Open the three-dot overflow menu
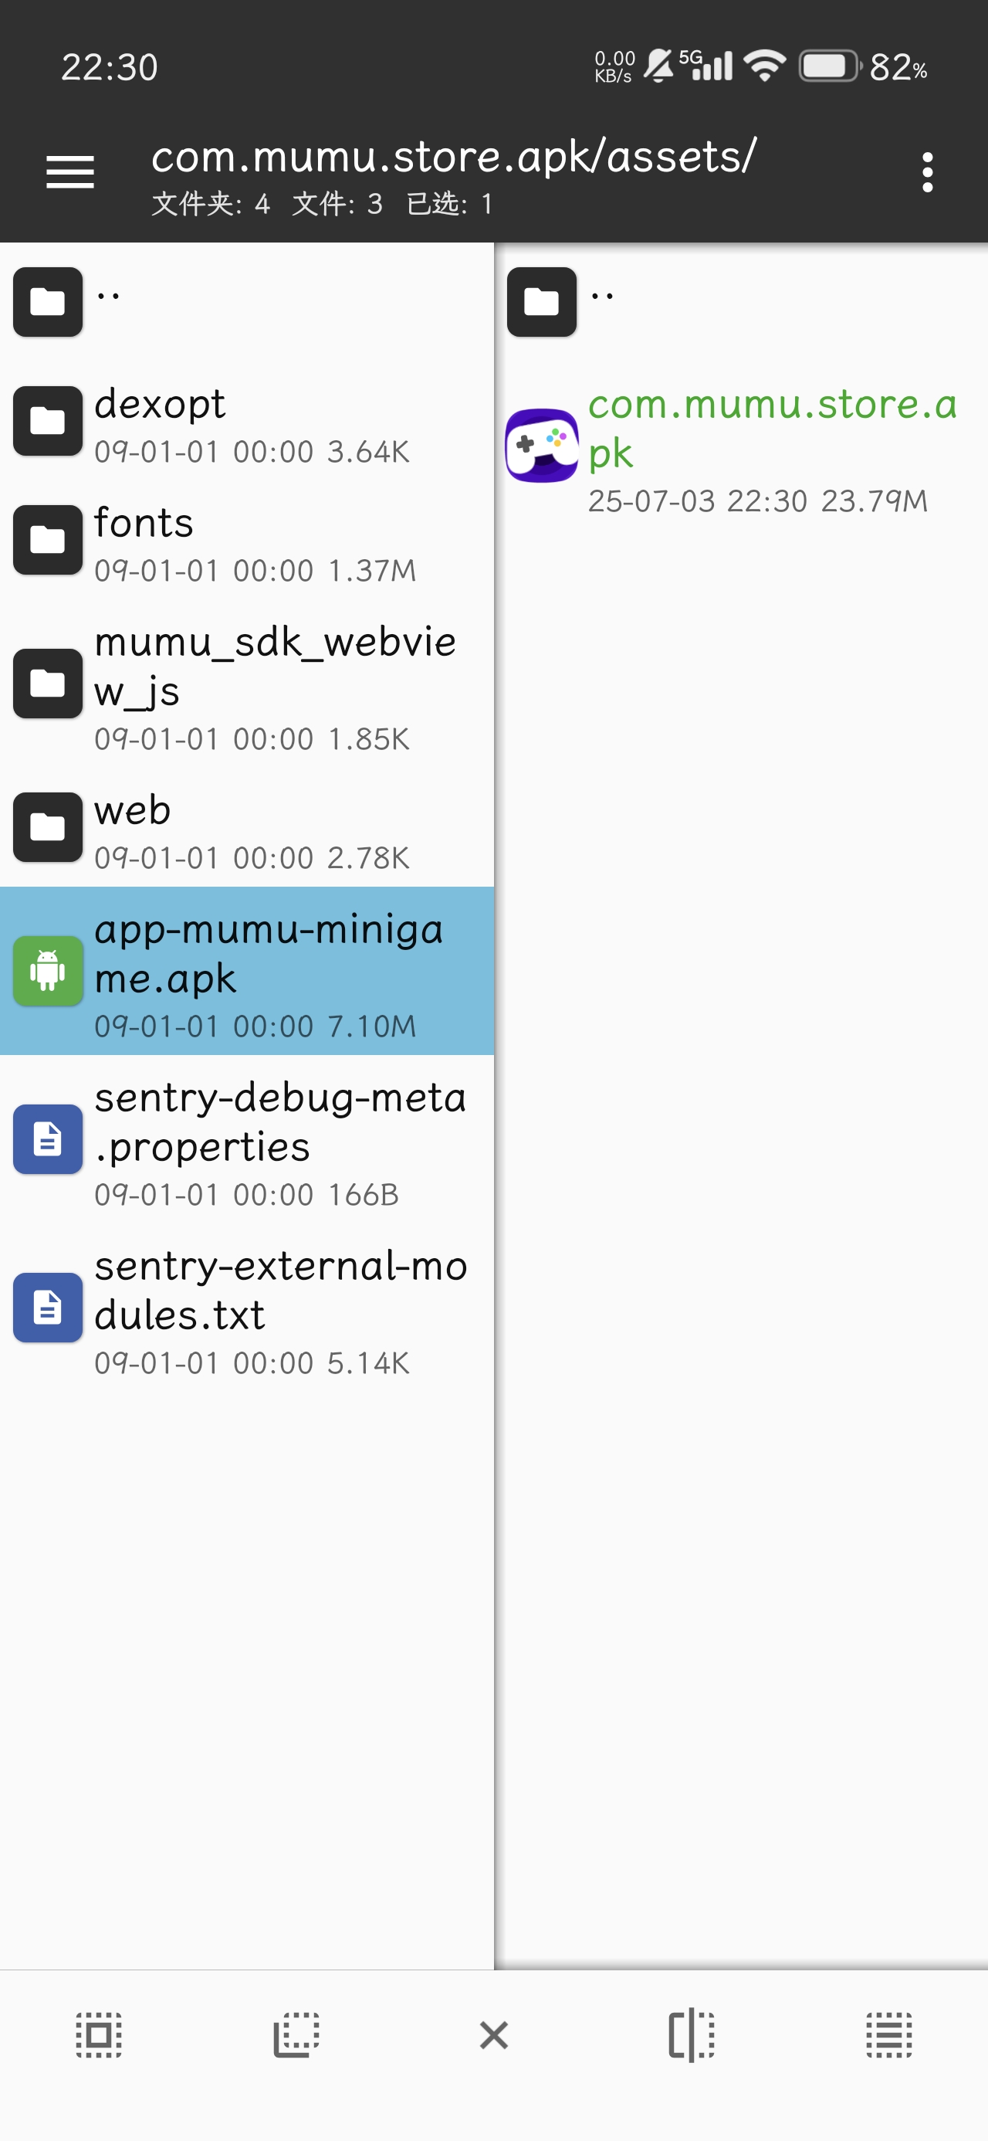The image size is (988, 2141). [926, 172]
